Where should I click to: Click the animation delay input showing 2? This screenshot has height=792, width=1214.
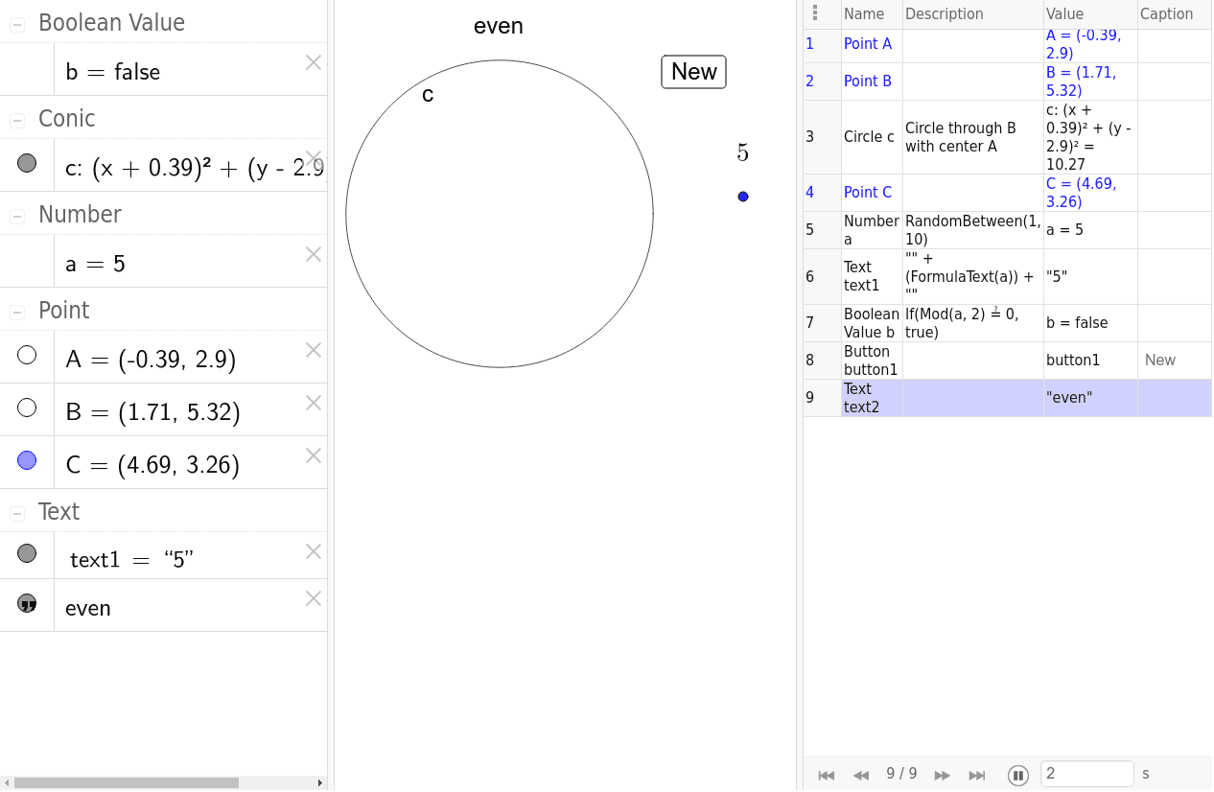1086,774
